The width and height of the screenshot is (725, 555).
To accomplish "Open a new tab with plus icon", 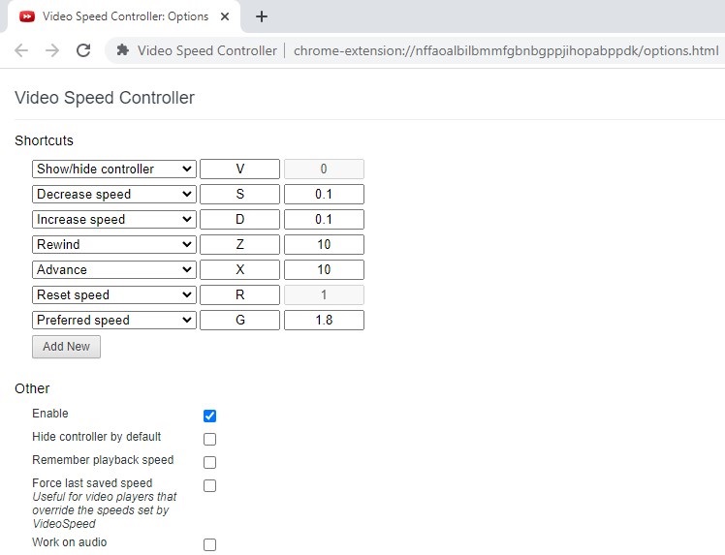I will tap(262, 16).
